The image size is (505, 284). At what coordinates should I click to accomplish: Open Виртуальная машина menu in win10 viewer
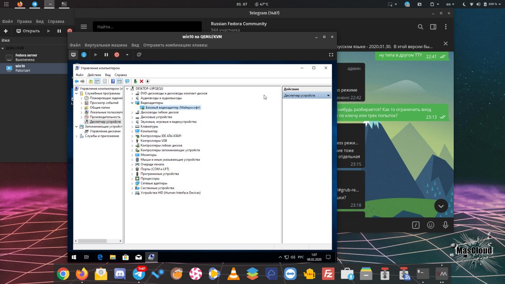(x=106, y=45)
